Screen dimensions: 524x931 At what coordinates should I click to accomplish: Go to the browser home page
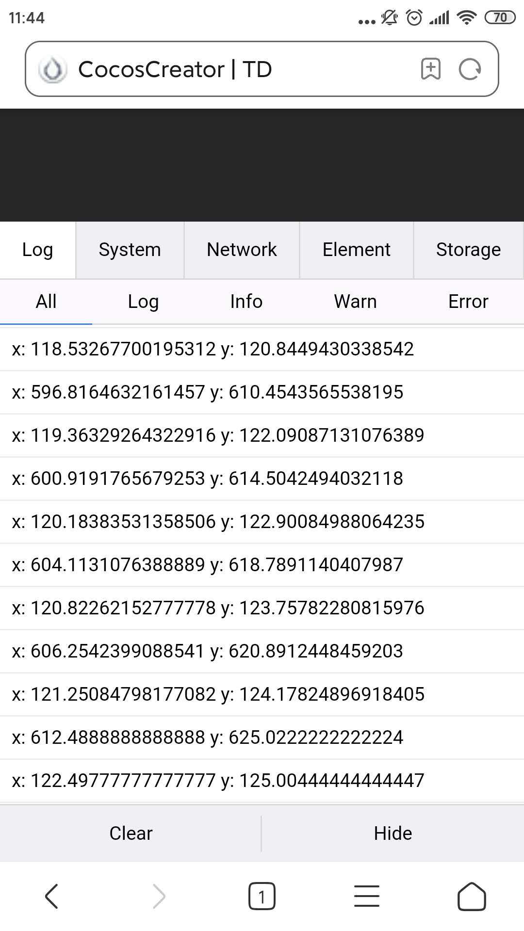coord(472,896)
